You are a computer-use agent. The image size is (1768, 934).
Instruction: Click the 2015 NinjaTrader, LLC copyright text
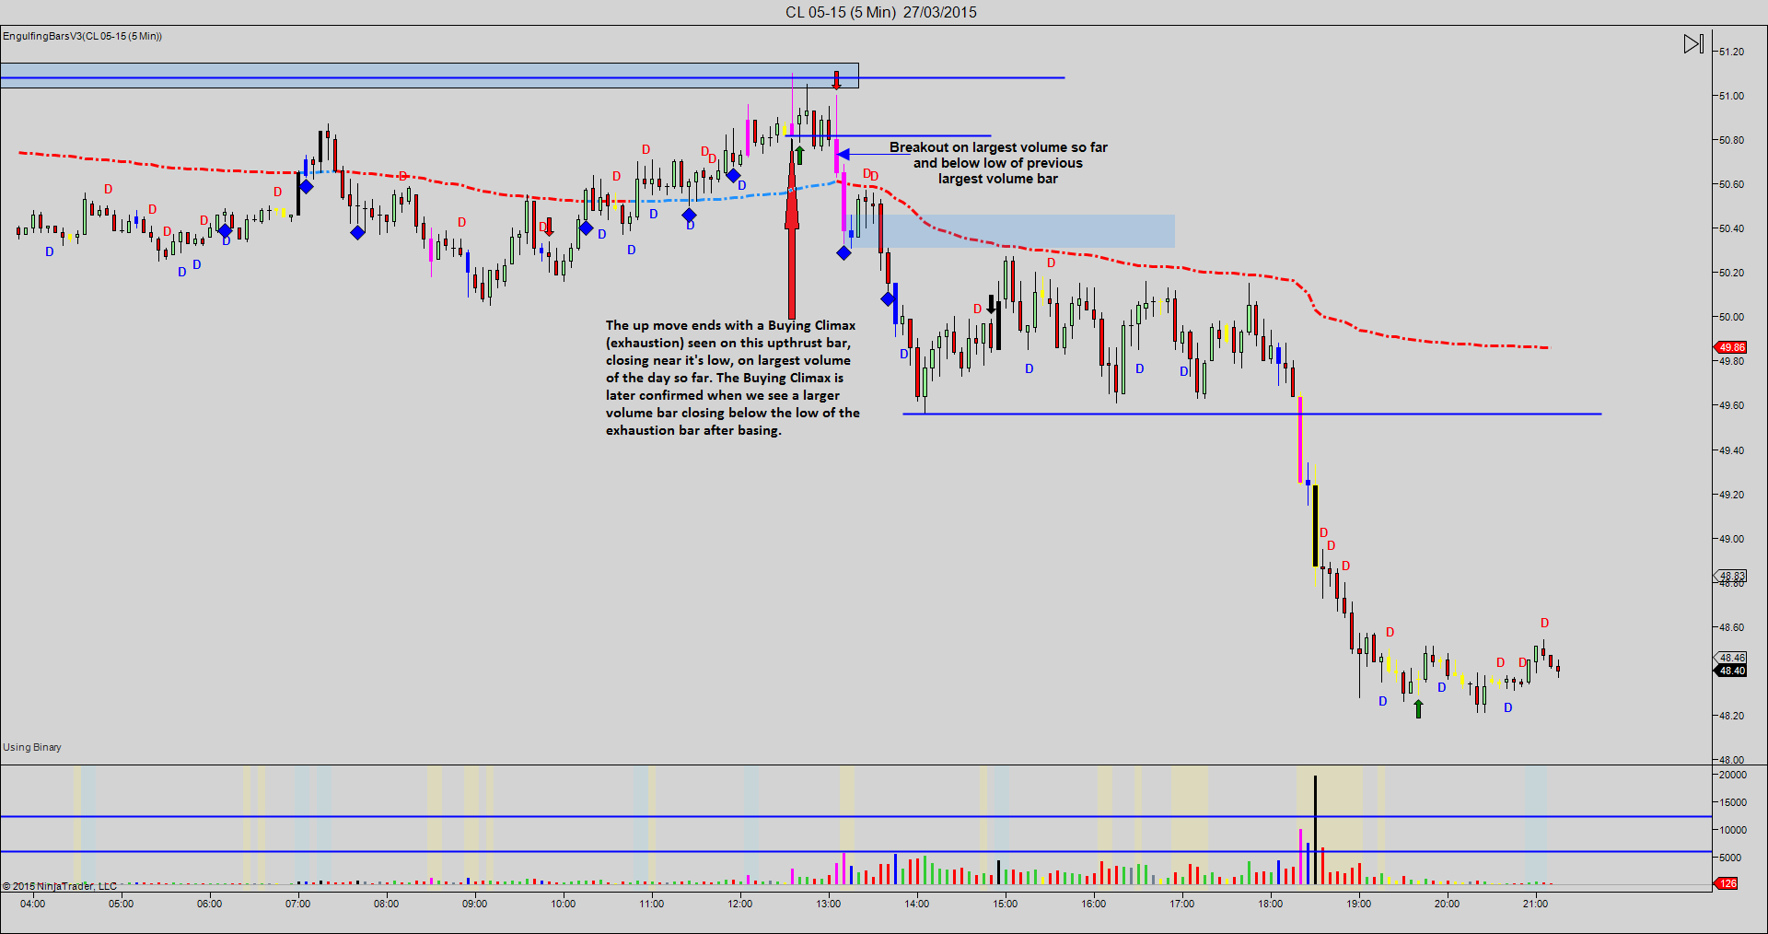[x=59, y=886]
